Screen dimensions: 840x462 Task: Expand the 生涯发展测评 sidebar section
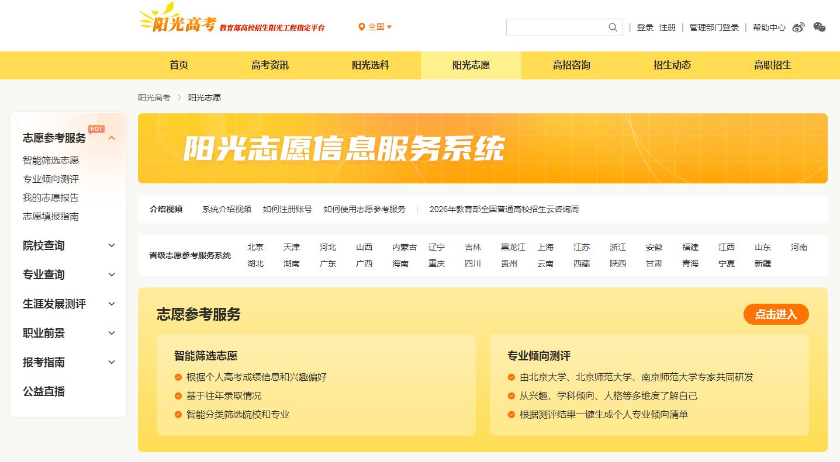(112, 304)
